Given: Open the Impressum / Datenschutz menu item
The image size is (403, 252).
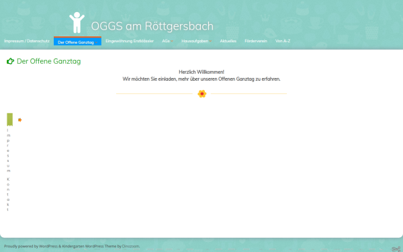Looking at the screenshot, I should pyautogui.click(x=27, y=41).
